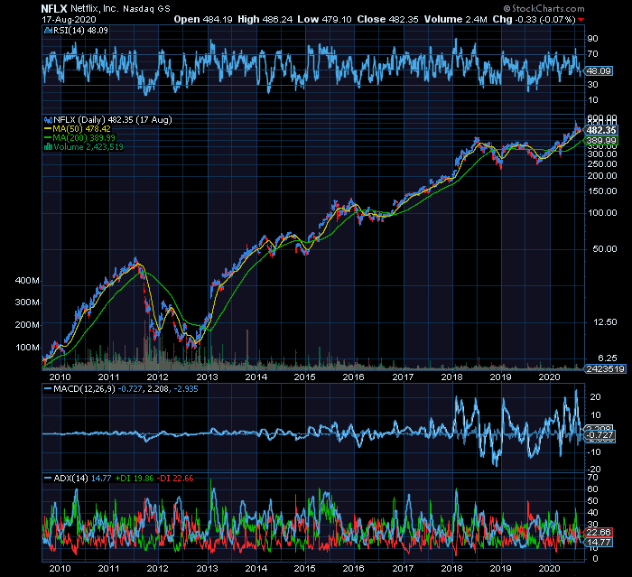Click the 200.00 price axis label
Screen dimensions: 632x577
(x=602, y=176)
